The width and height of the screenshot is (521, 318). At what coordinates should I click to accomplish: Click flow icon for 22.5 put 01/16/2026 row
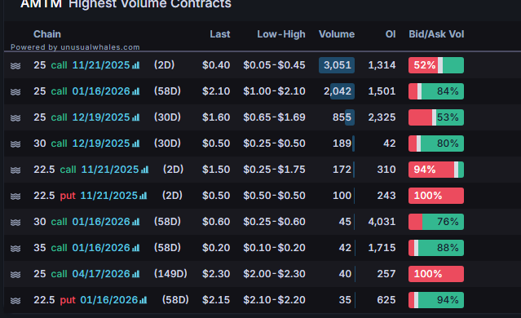(15, 300)
